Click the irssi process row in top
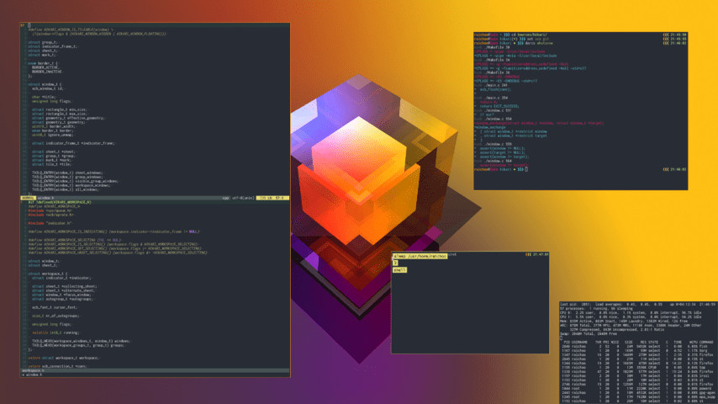This screenshot has width=718, height=404. tap(638, 375)
